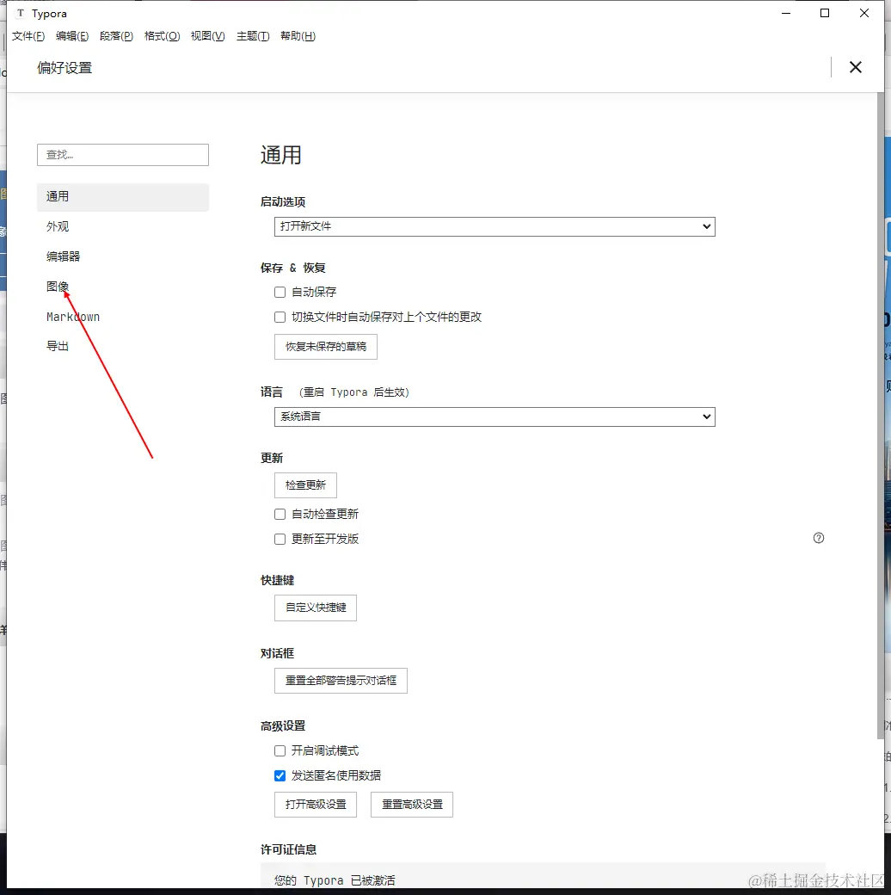Open the 主题(T) menu
The height and width of the screenshot is (895, 891).
[x=253, y=36]
